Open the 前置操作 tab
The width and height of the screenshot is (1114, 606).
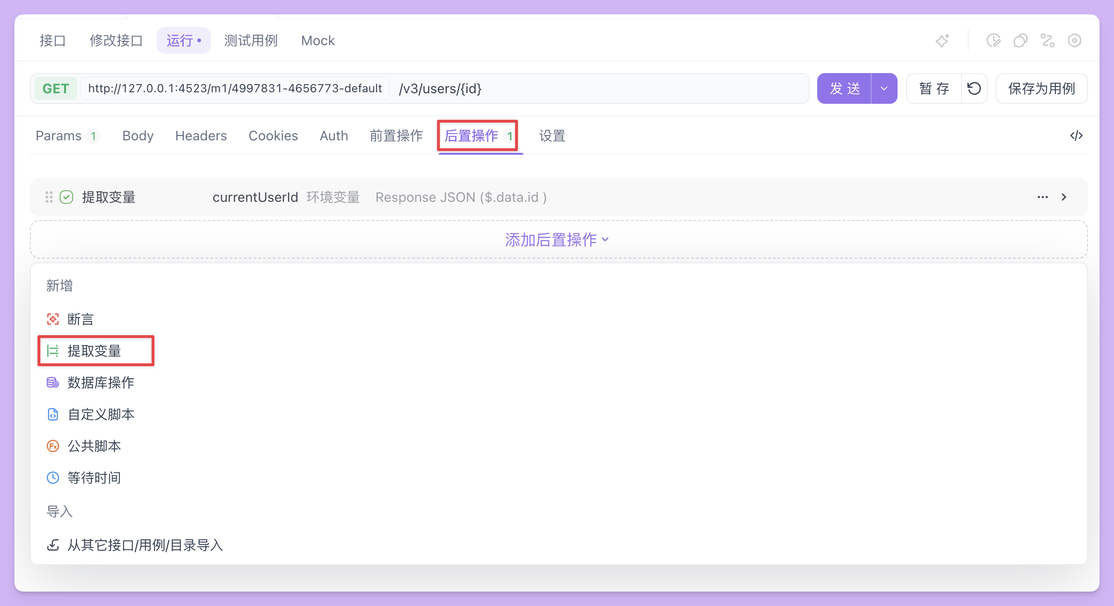point(396,136)
